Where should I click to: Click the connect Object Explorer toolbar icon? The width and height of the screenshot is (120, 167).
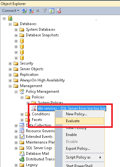(24, 11)
